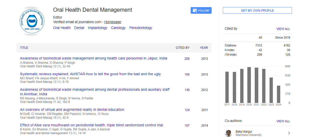Click the 2022 citation bar in chart
Image resolution: width=317 pixels, height=137 pixels.
coord(264,86)
